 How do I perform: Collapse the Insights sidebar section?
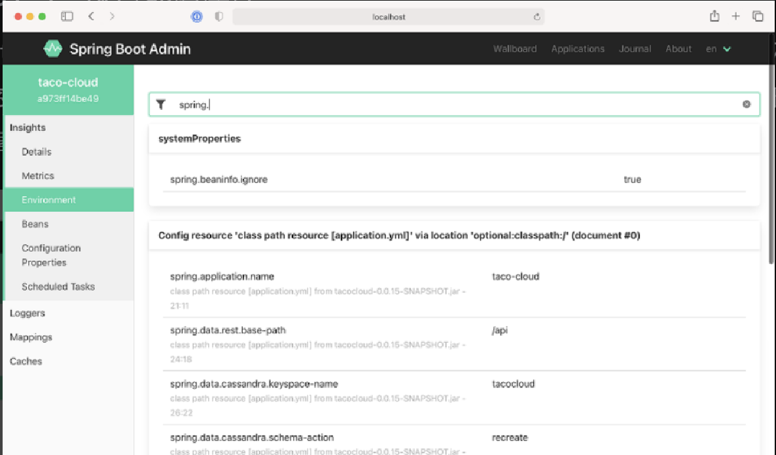pos(27,127)
